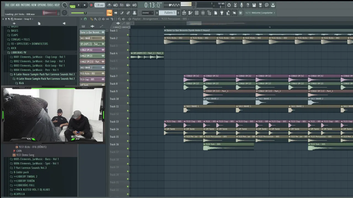Click the main pitch knob
Viewport: 353px width, 198px height.
tap(65, 13)
